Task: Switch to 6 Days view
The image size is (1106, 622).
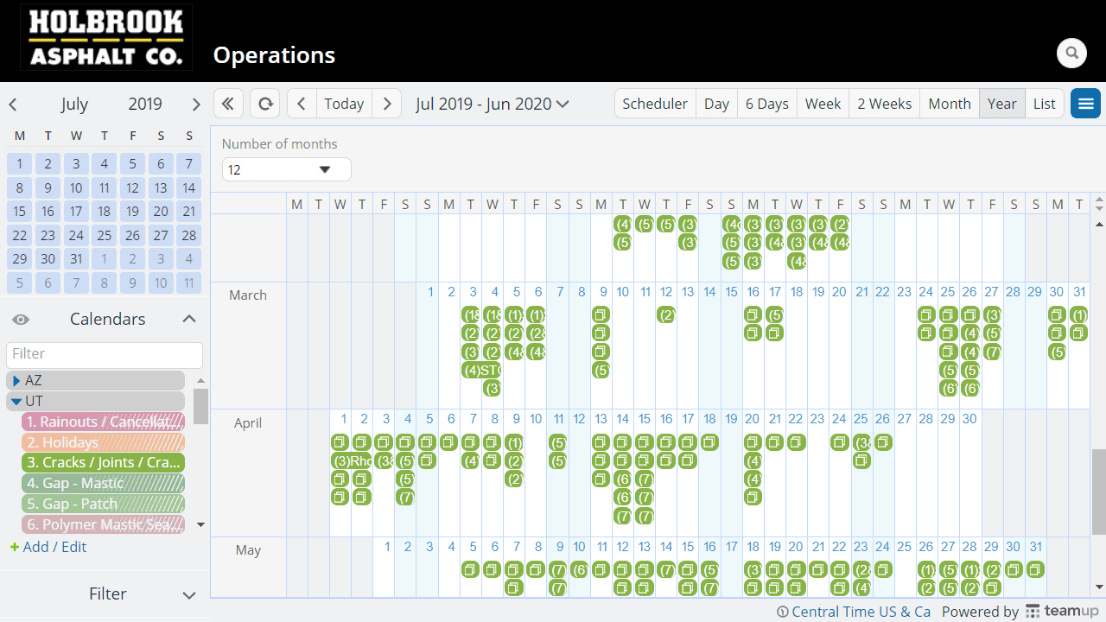Action: (x=767, y=104)
